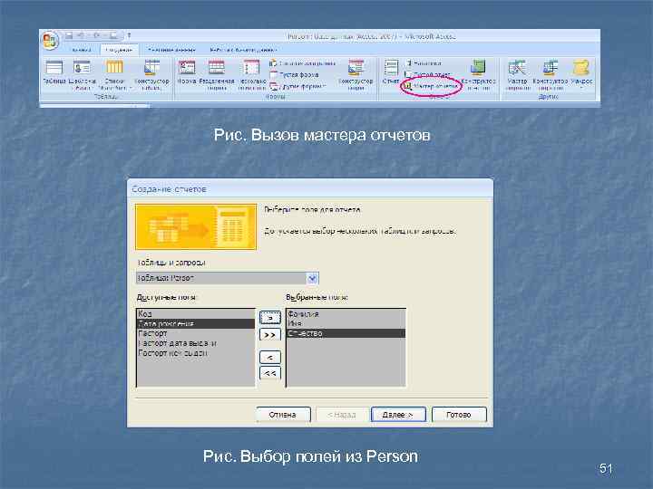This screenshot has width=653, height=489.
Task: Add all fields with >> button
Action: pos(270,335)
